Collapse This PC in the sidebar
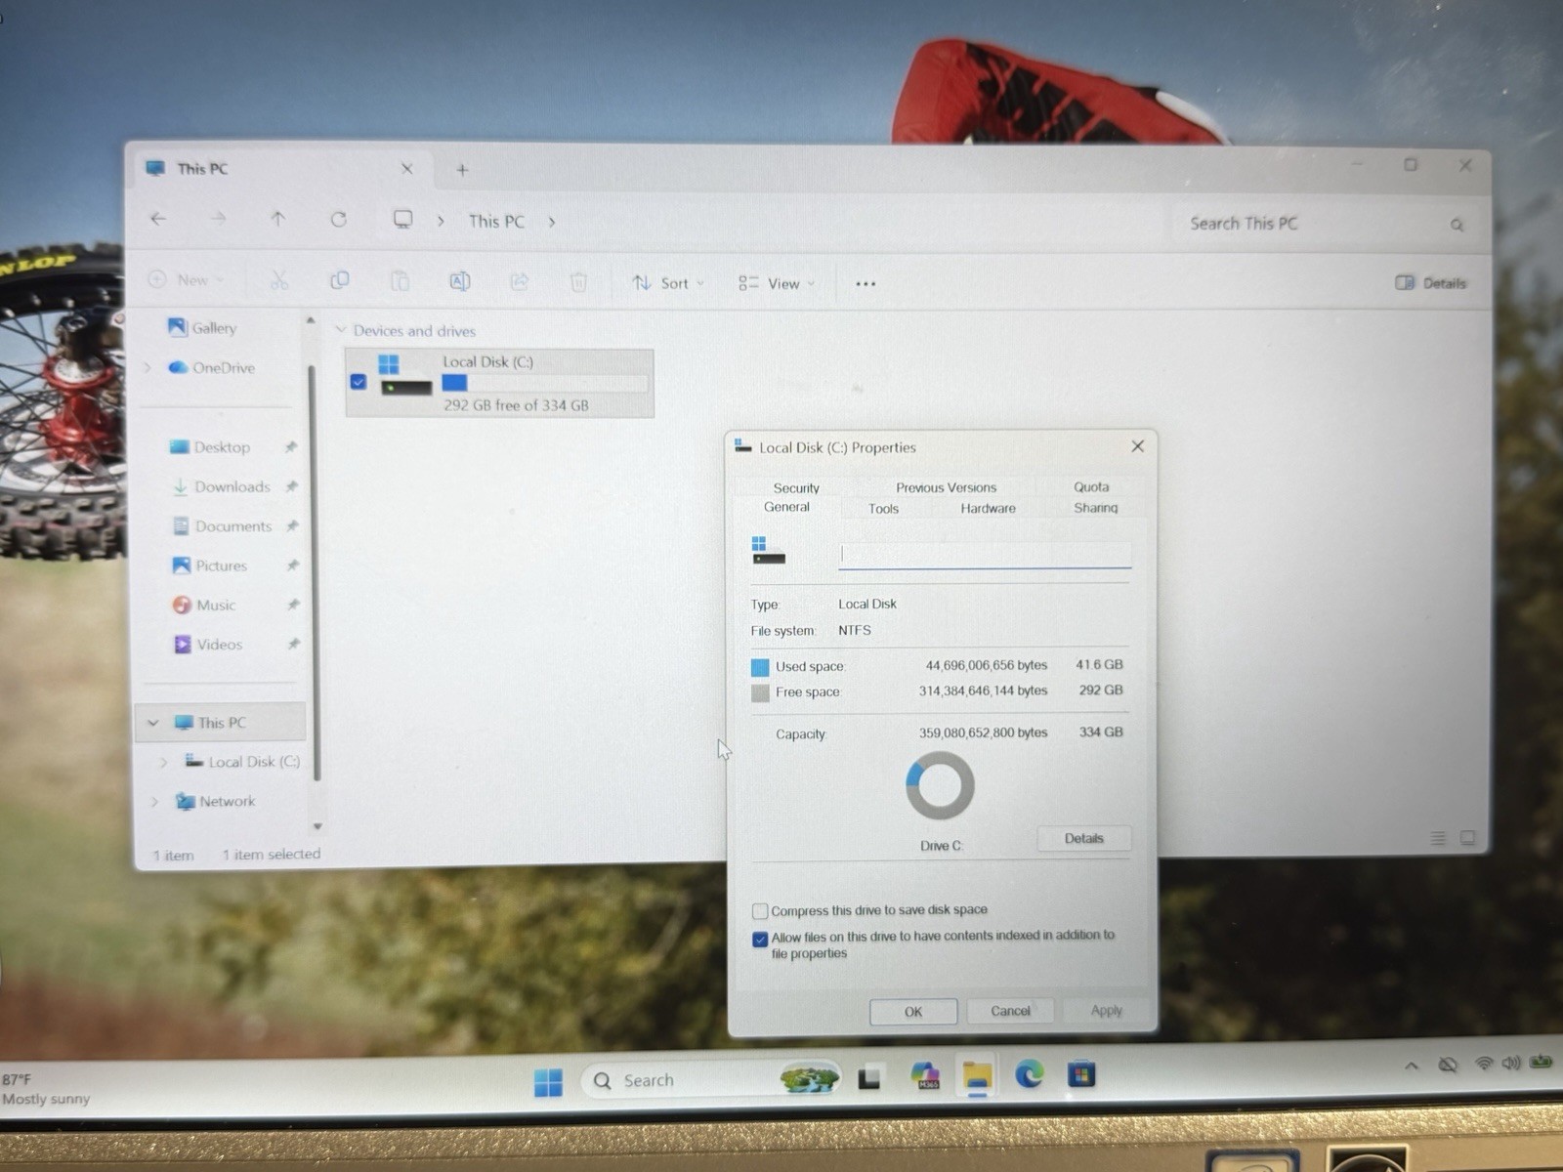The width and height of the screenshot is (1563, 1172). 152,723
